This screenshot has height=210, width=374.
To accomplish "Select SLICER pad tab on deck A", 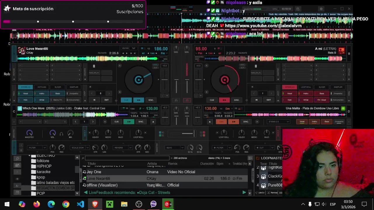I will (x=58, y=87).
